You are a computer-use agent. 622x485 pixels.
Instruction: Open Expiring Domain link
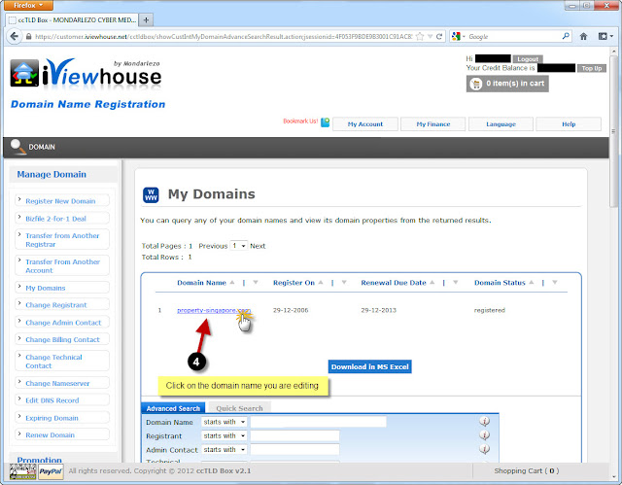point(52,418)
